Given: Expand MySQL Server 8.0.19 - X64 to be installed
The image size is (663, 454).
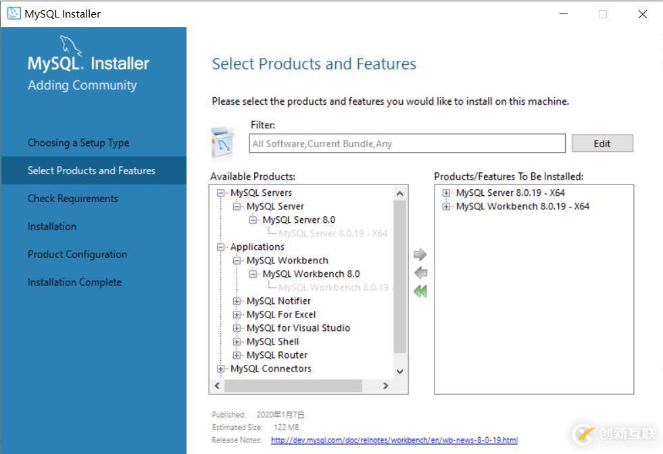Looking at the screenshot, I should (x=445, y=193).
